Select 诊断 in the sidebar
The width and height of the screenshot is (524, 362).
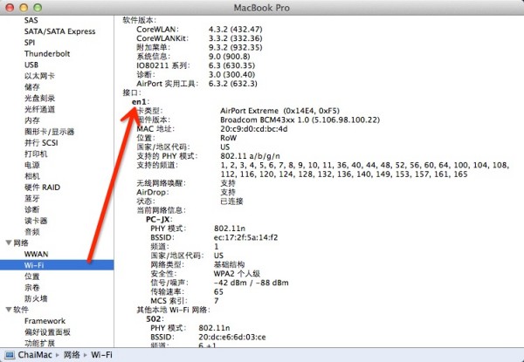click(31, 209)
